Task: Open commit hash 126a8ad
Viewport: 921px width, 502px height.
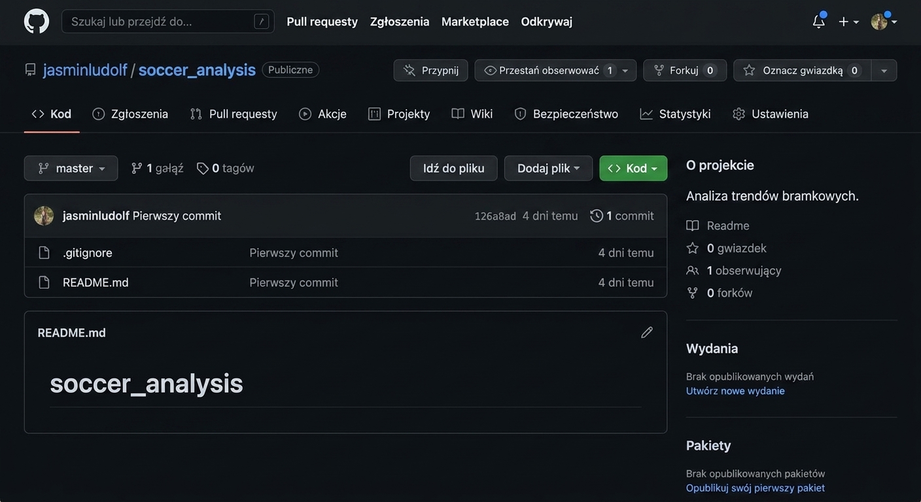Action: click(495, 216)
